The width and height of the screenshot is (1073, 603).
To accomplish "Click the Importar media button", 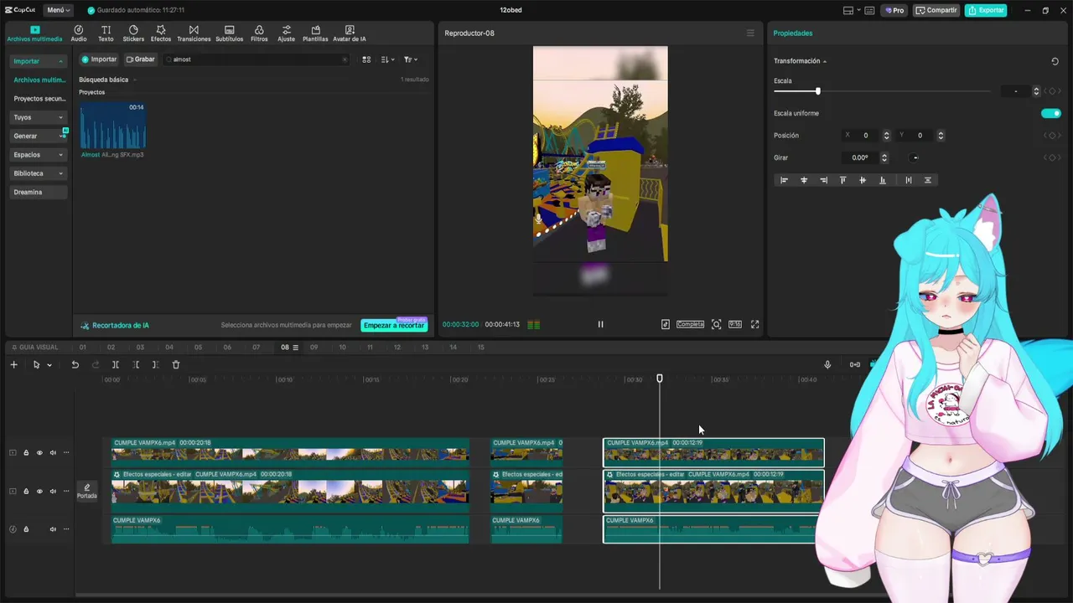I will click(99, 59).
